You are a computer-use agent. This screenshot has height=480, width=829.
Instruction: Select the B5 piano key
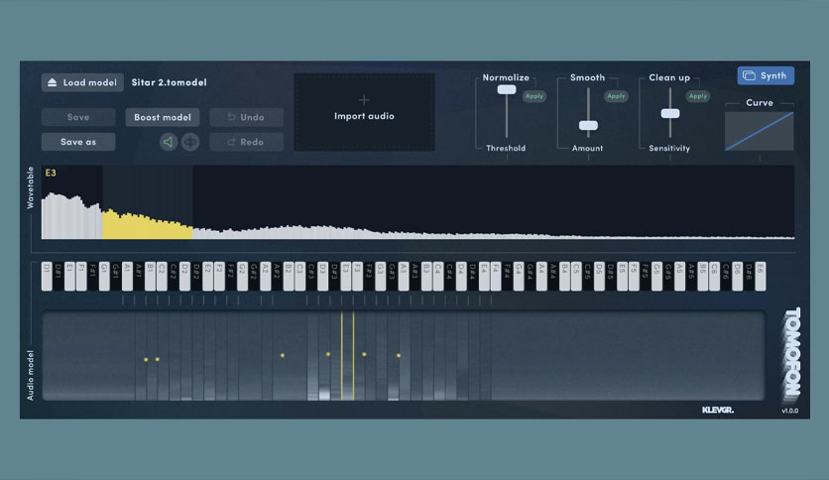click(703, 276)
